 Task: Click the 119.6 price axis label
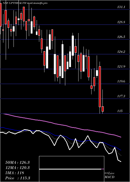121,81
